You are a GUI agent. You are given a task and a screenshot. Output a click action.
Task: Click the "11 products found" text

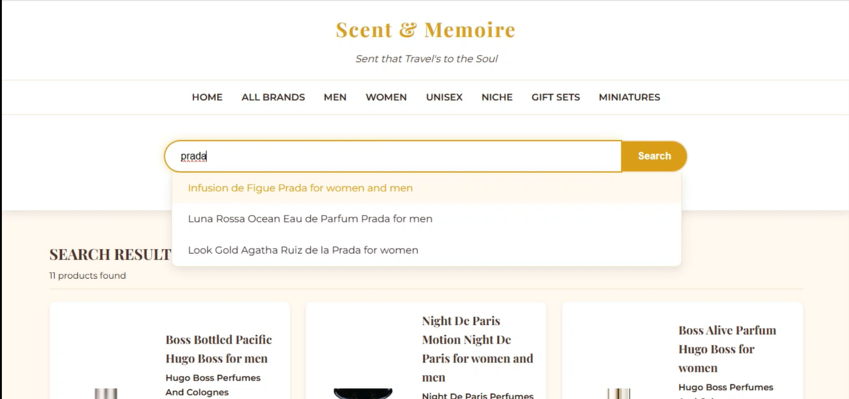coord(88,275)
